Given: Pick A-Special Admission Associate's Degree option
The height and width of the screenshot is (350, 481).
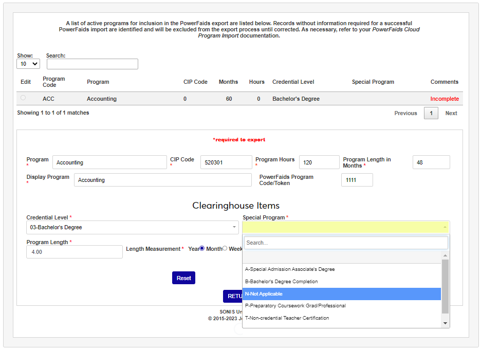Looking at the screenshot, I should point(342,269).
